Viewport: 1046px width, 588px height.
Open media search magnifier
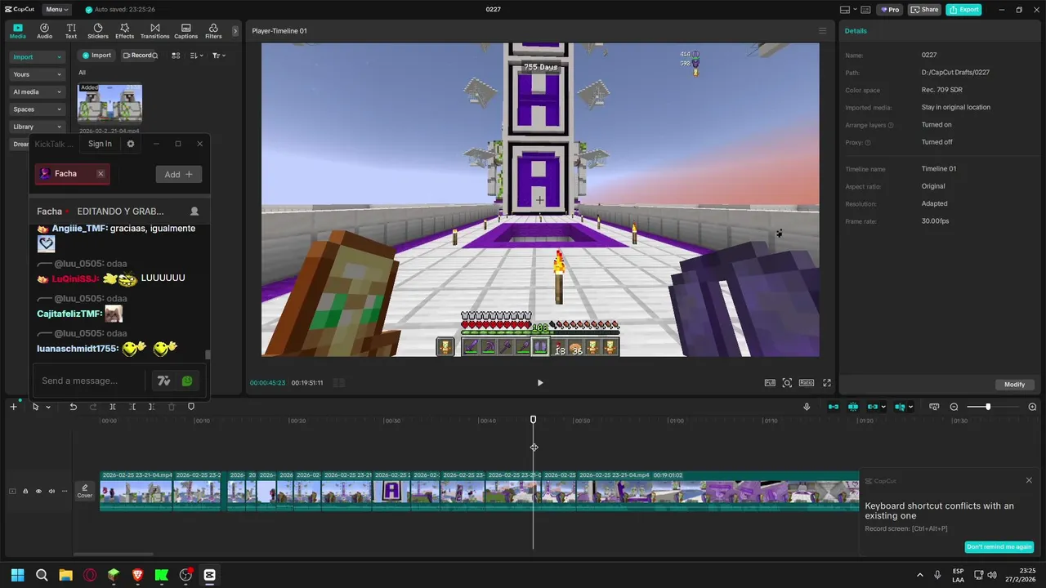[155, 56]
